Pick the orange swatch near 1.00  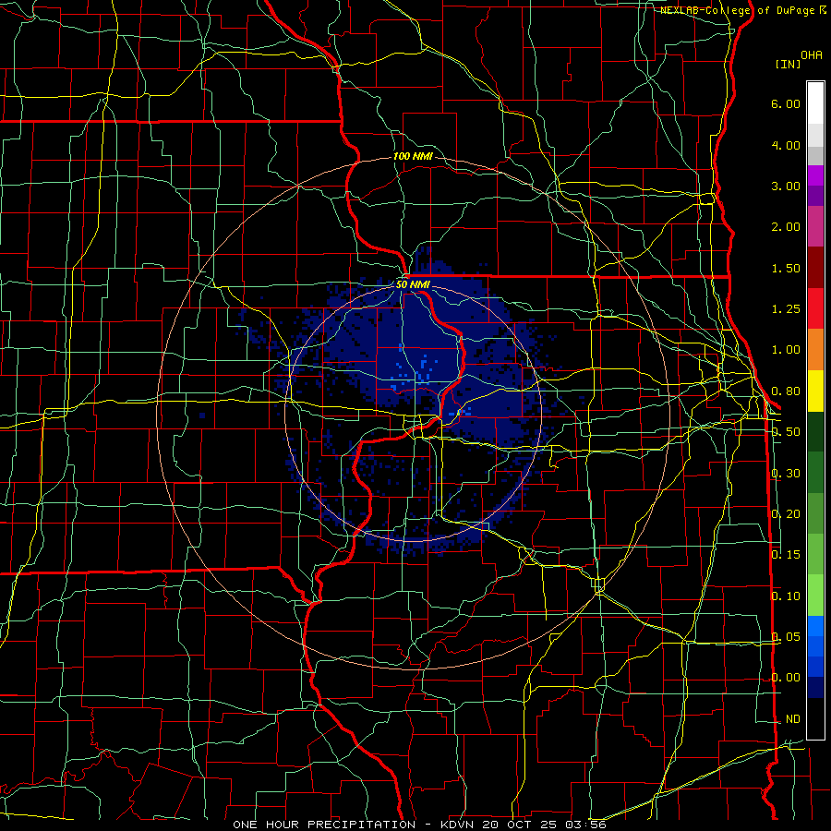(x=815, y=350)
